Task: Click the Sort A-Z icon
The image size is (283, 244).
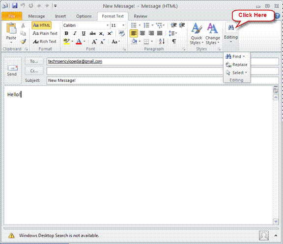Action: [x=162, y=42]
